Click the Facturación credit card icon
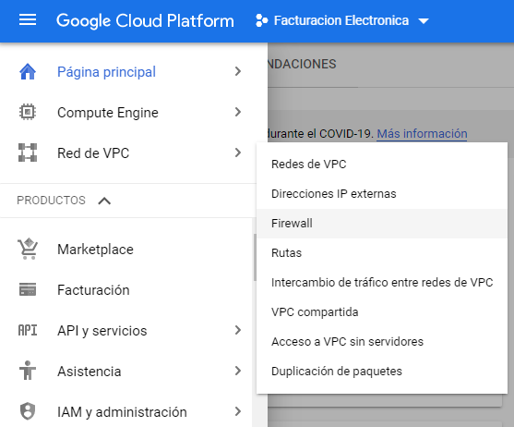 (28, 289)
